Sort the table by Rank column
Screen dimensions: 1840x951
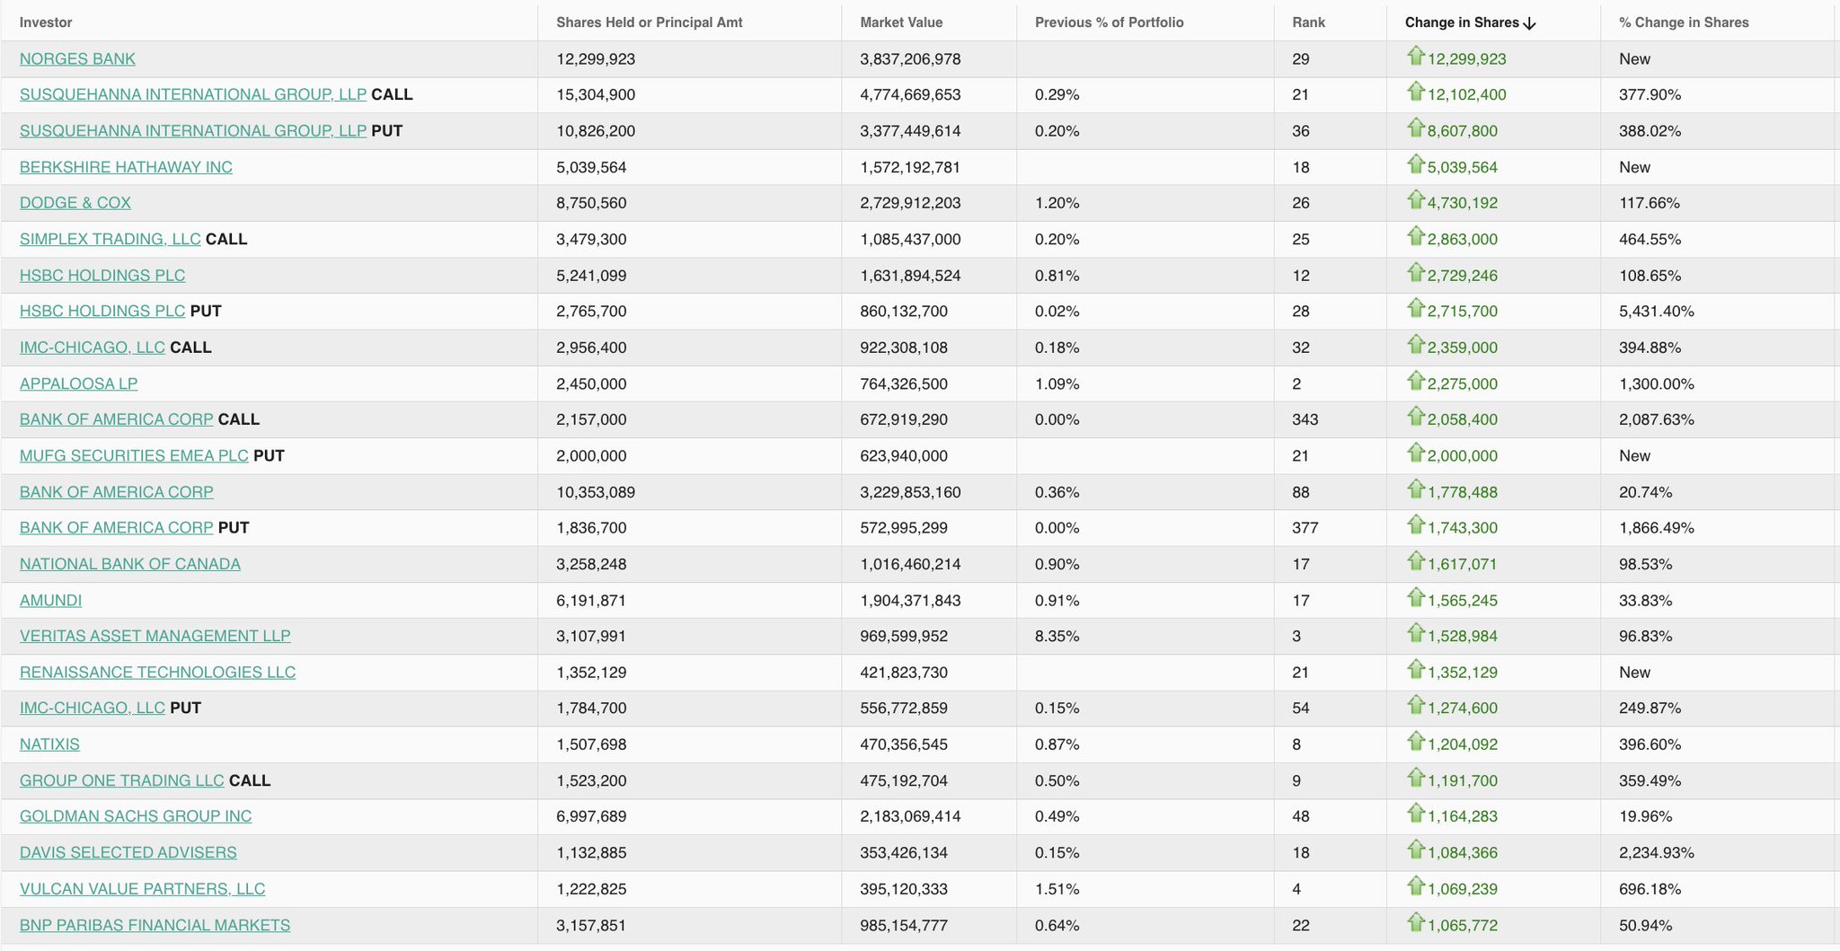[1305, 22]
